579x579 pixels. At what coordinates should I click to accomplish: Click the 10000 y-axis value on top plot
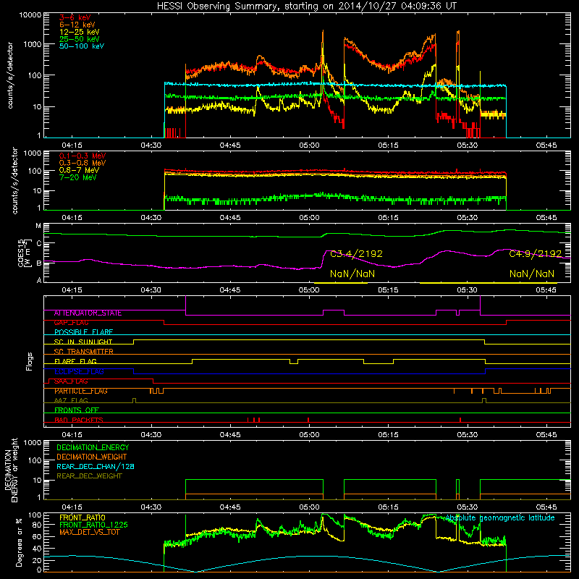[x=30, y=15]
